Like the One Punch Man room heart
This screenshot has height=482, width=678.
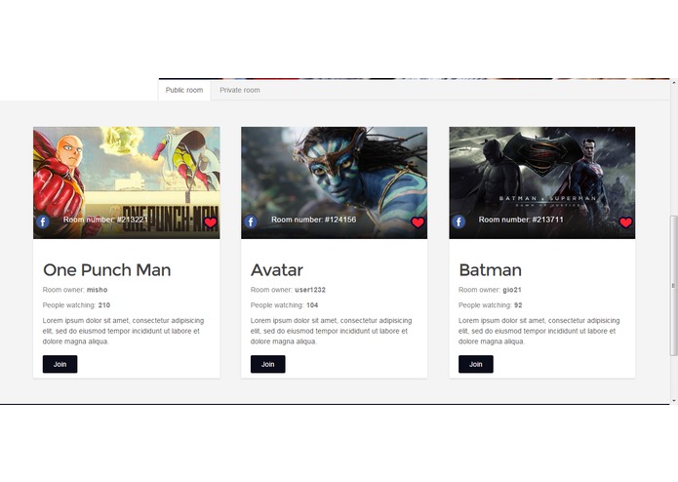(x=210, y=222)
